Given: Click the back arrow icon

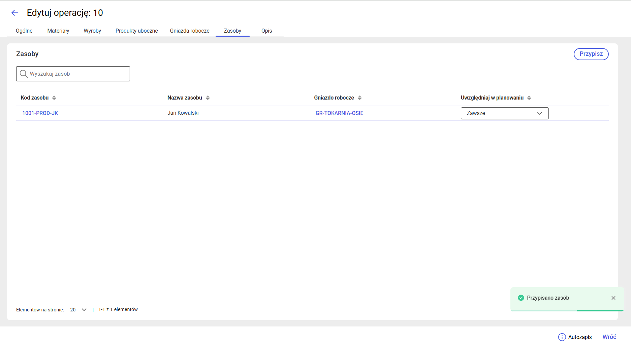Looking at the screenshot, I should pyautogui.click(x=15, y=13).
